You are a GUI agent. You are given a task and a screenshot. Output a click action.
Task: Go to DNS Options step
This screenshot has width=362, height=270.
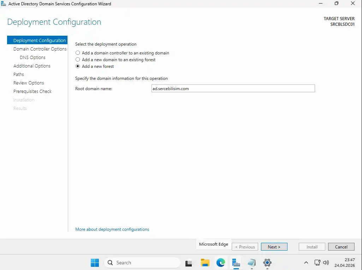[32, 58]
